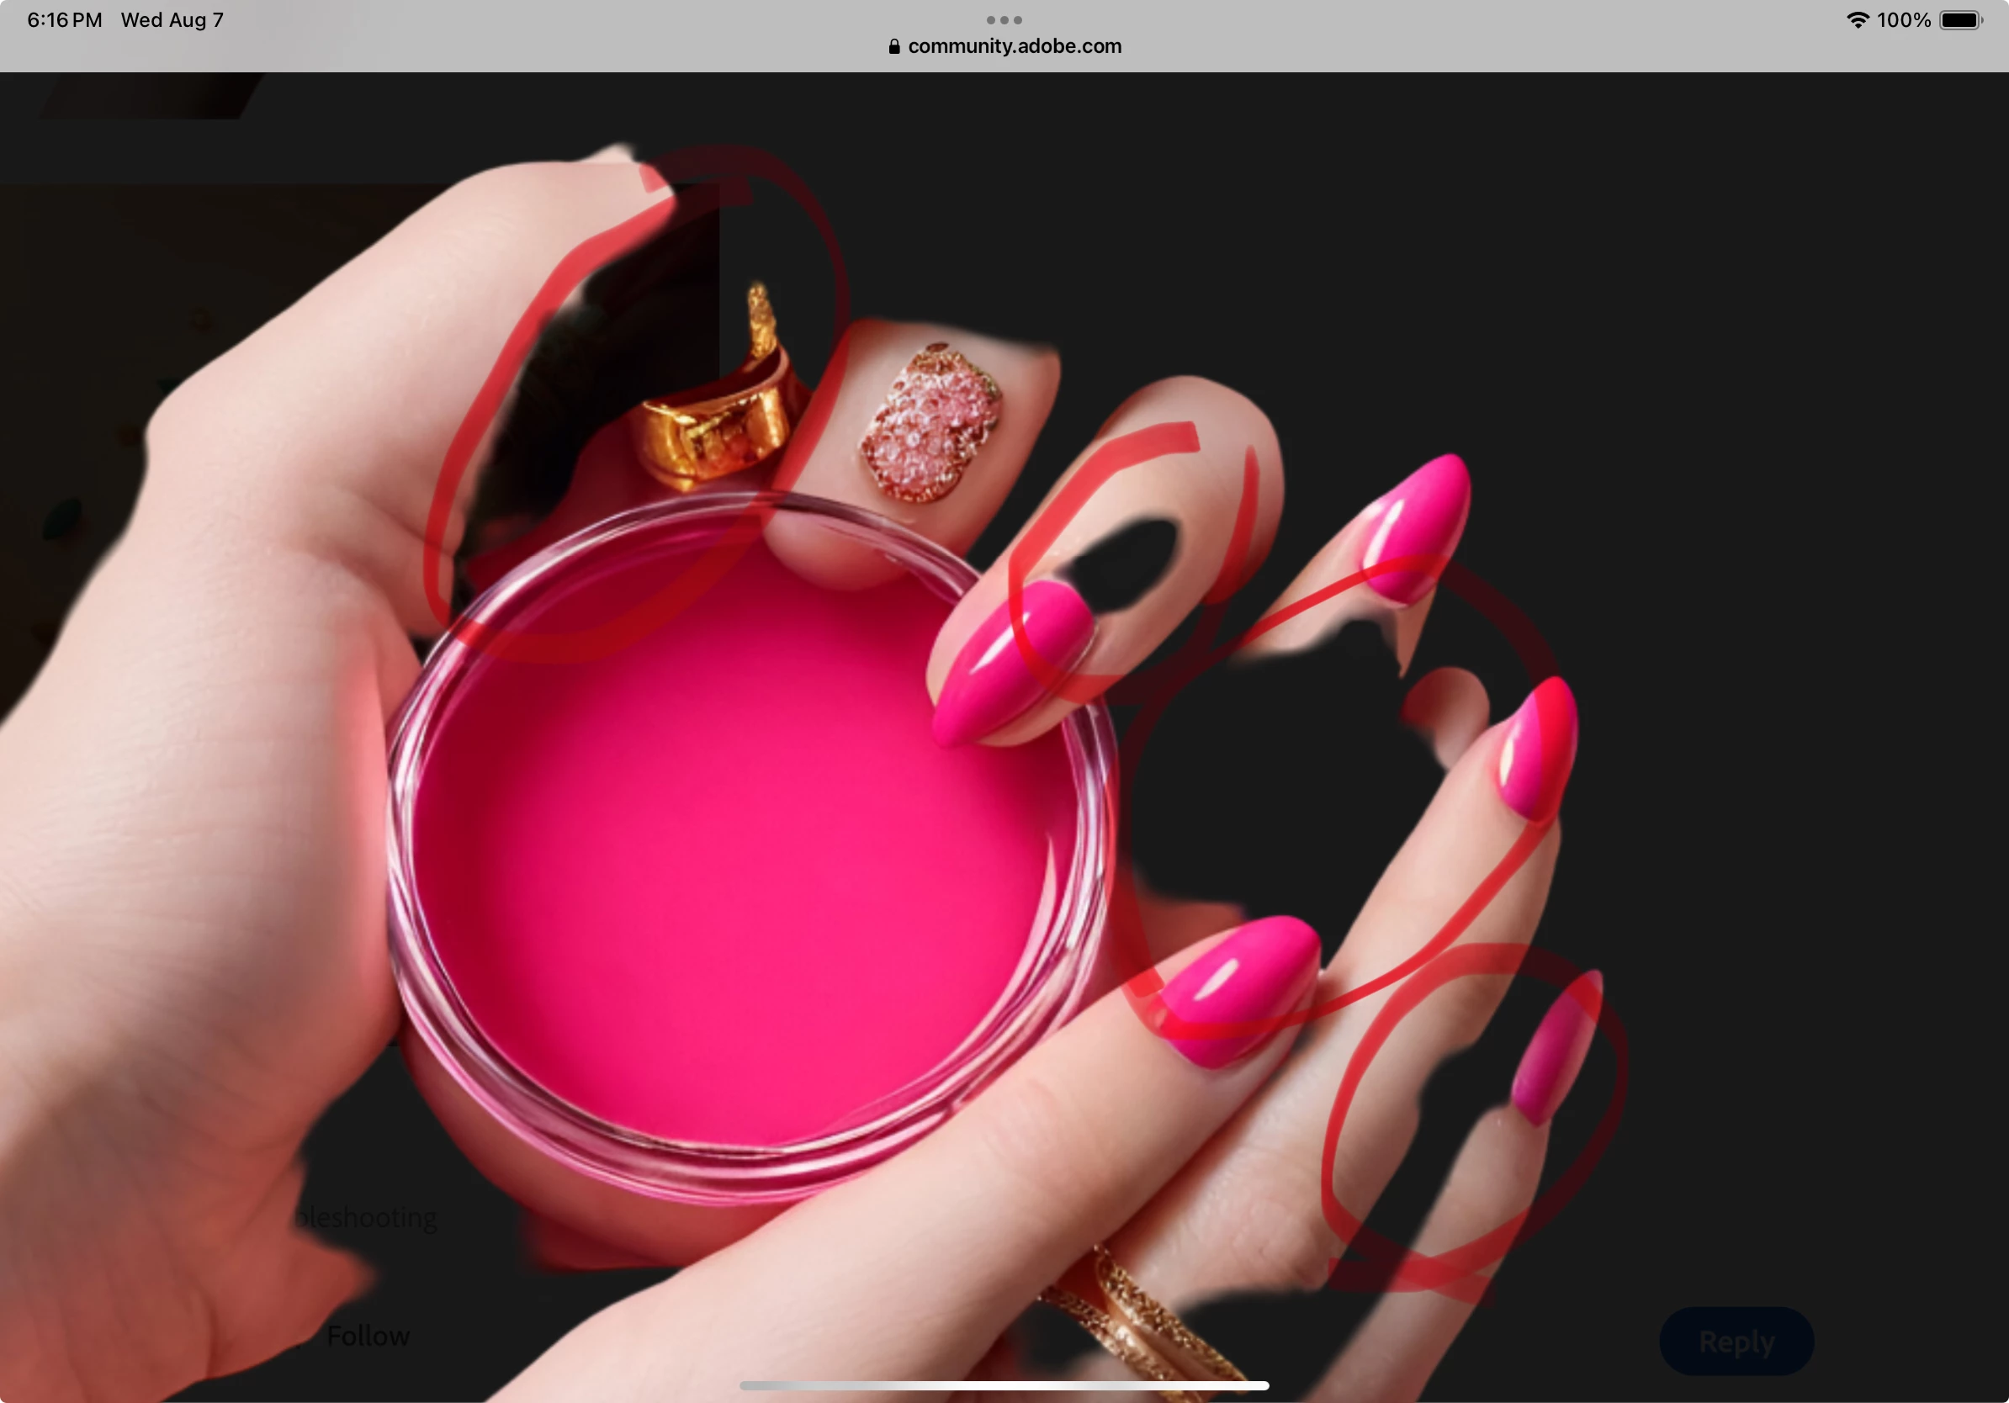Click the faded "bleshooting" label text

368,1217
